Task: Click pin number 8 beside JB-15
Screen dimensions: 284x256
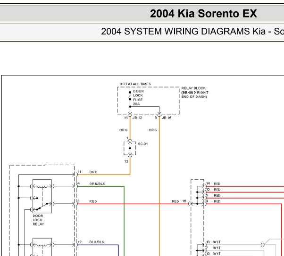Action: [156, 118]
